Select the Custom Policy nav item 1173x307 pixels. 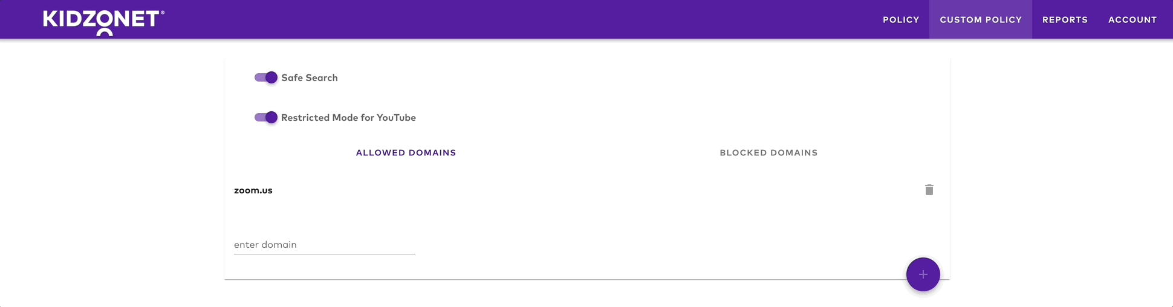pos(980,20)
